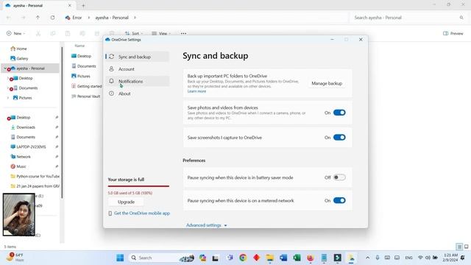This screenshot has height=265, width=471.
Task: Open the Account settings tab
Action: [138, 69]
